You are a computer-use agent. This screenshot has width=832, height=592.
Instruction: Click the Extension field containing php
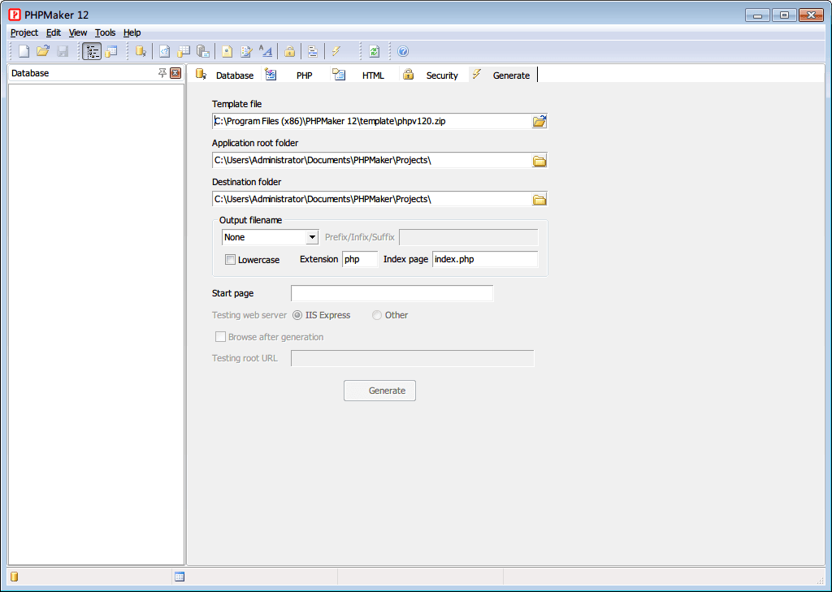[360, 259]
